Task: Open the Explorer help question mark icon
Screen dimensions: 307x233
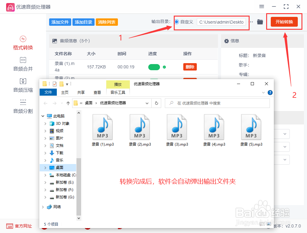Action: point(270,93)
